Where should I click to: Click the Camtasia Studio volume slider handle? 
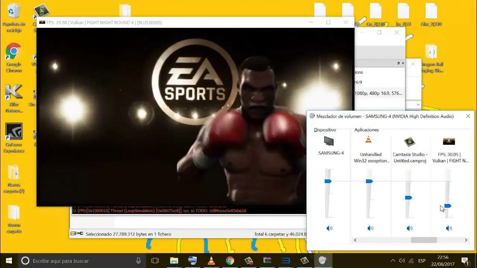click(x=408, y=198)
